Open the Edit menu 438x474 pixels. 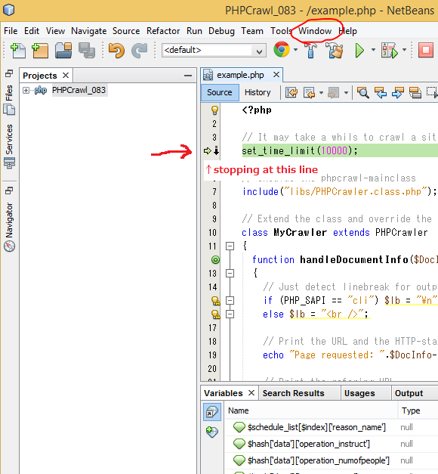pyautogui.click(x=32, y=31)
